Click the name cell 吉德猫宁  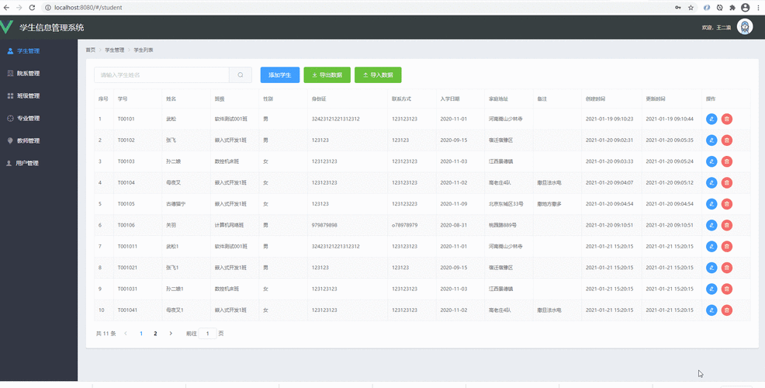[x=176, y=203]
